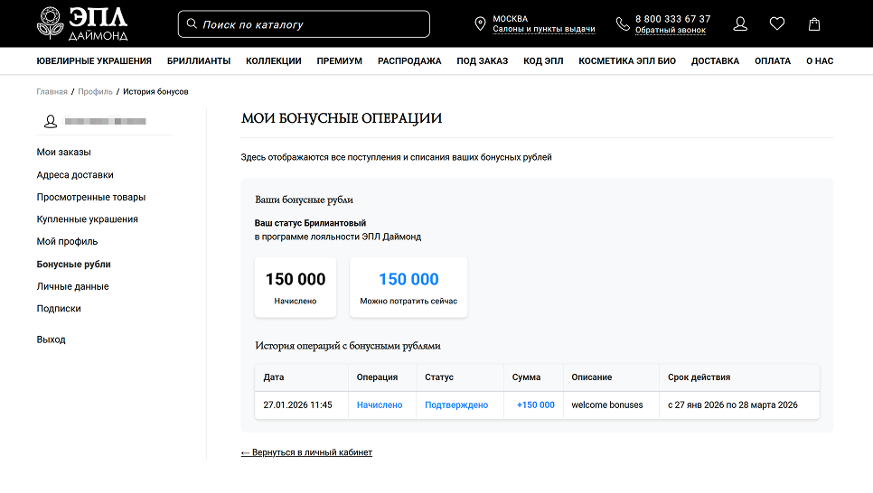This screenshot has height=493, width=873.
Task: Click phone number 8 800 333 67 37
Action: coord(672,19)
